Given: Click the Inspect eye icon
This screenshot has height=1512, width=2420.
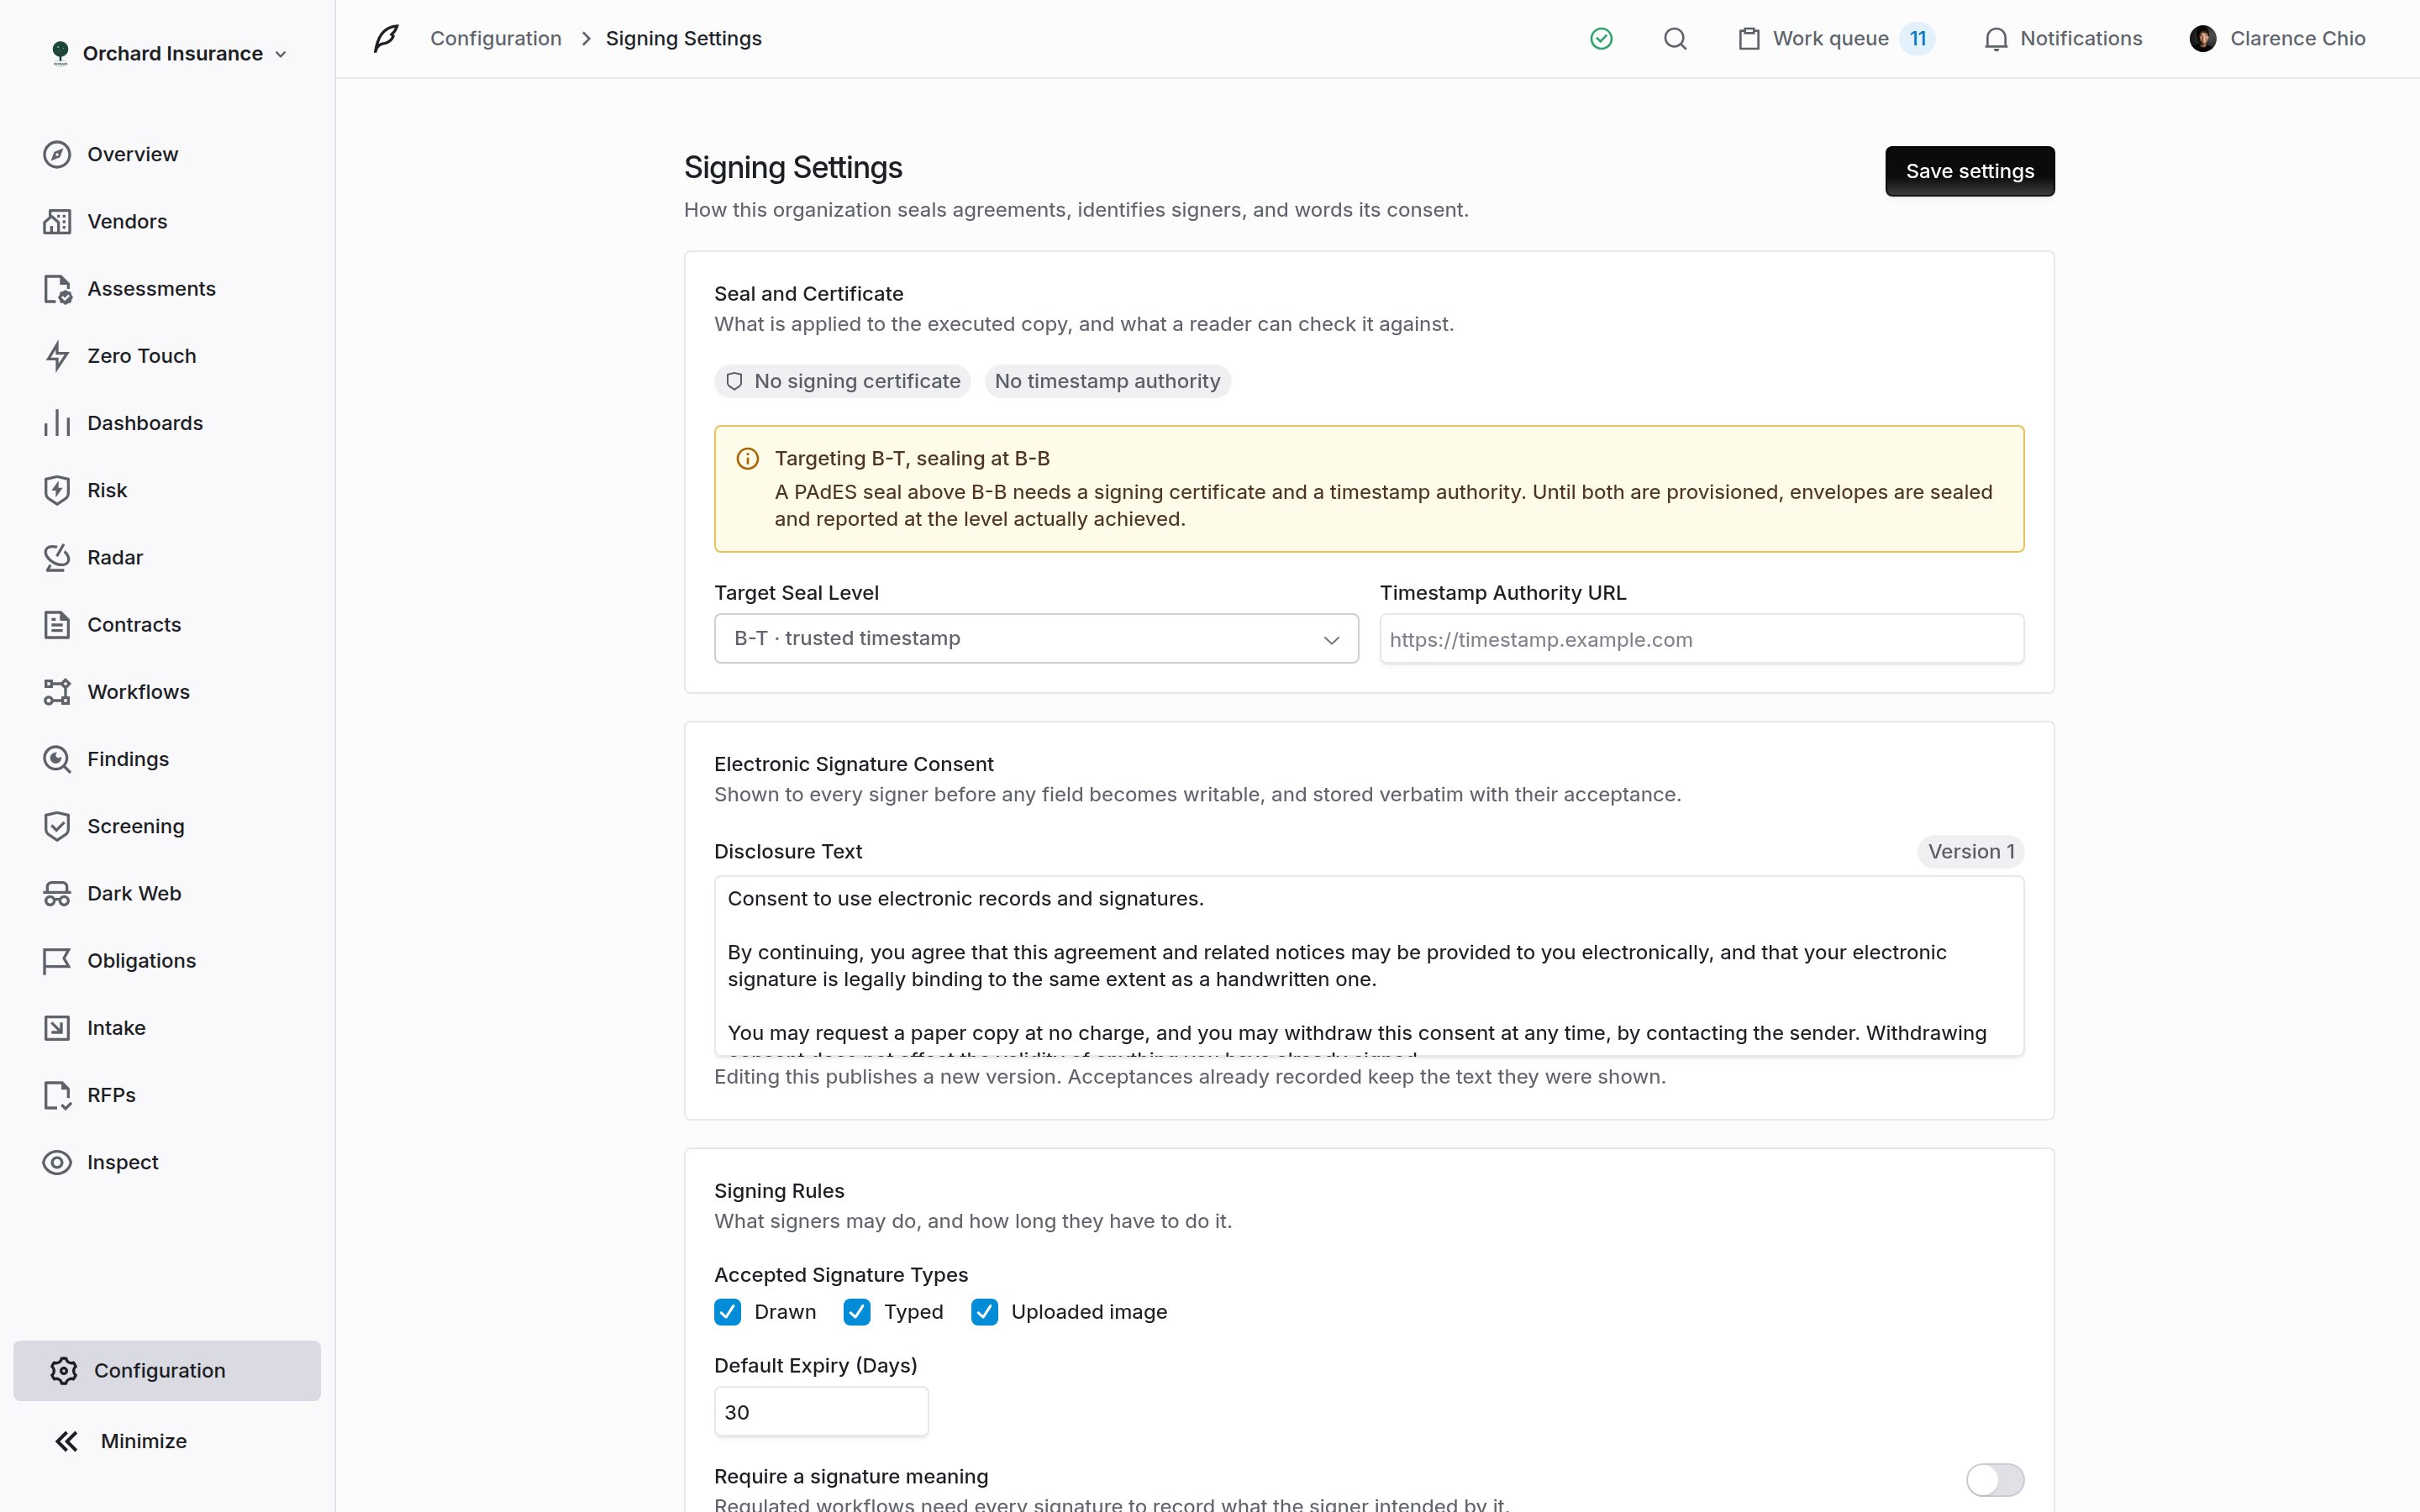Looking at the screenshot, I should coord(57,1162).
